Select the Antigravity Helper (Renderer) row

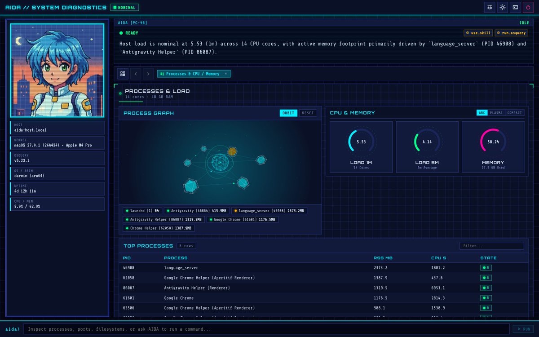[323, 288]
